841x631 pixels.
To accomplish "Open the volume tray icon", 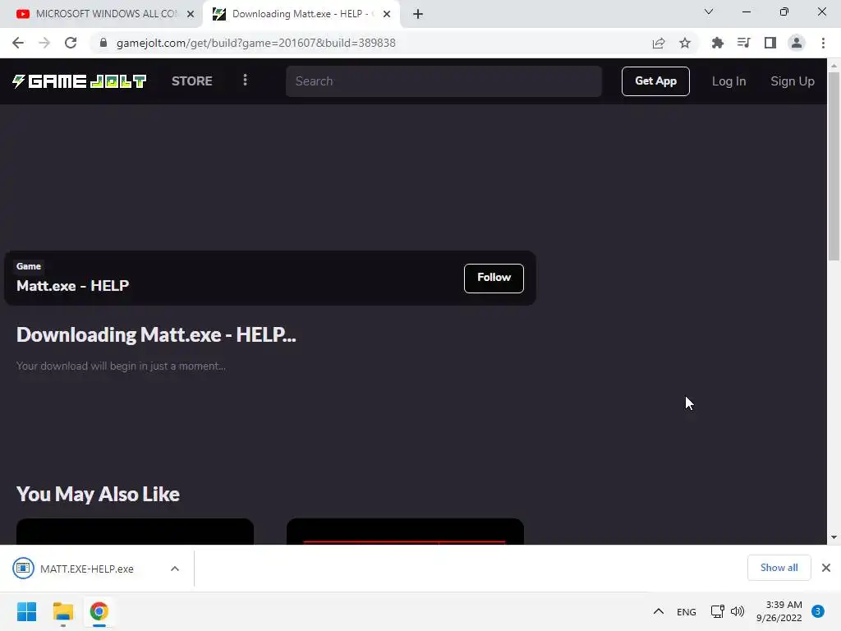I will 738,611.
